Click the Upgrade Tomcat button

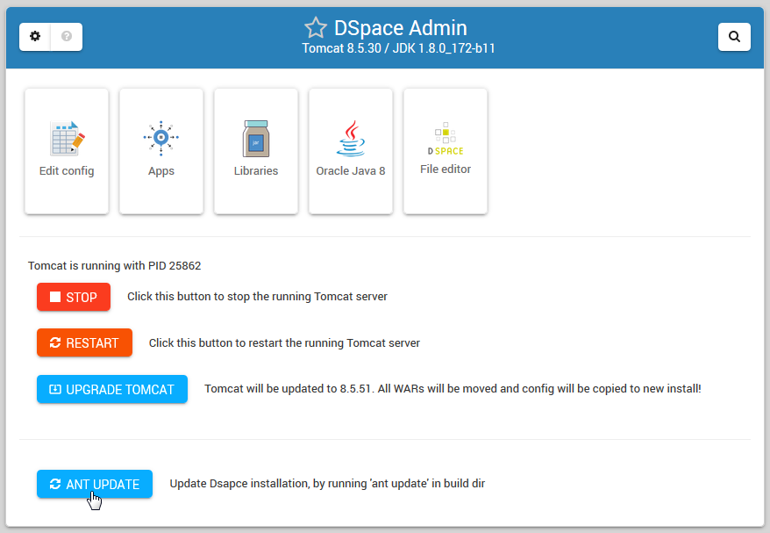tap(112, 389)
